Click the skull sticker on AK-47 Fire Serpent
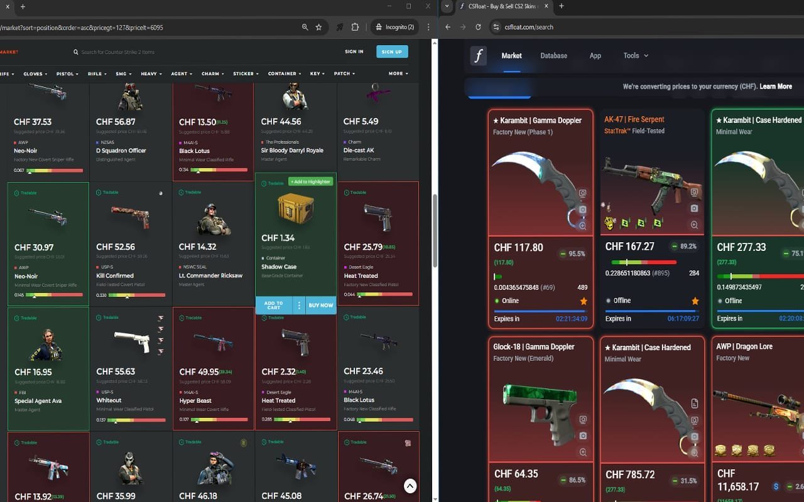This screenshot has width=804, height=502. pyautogui.click(x=609, y=223)
